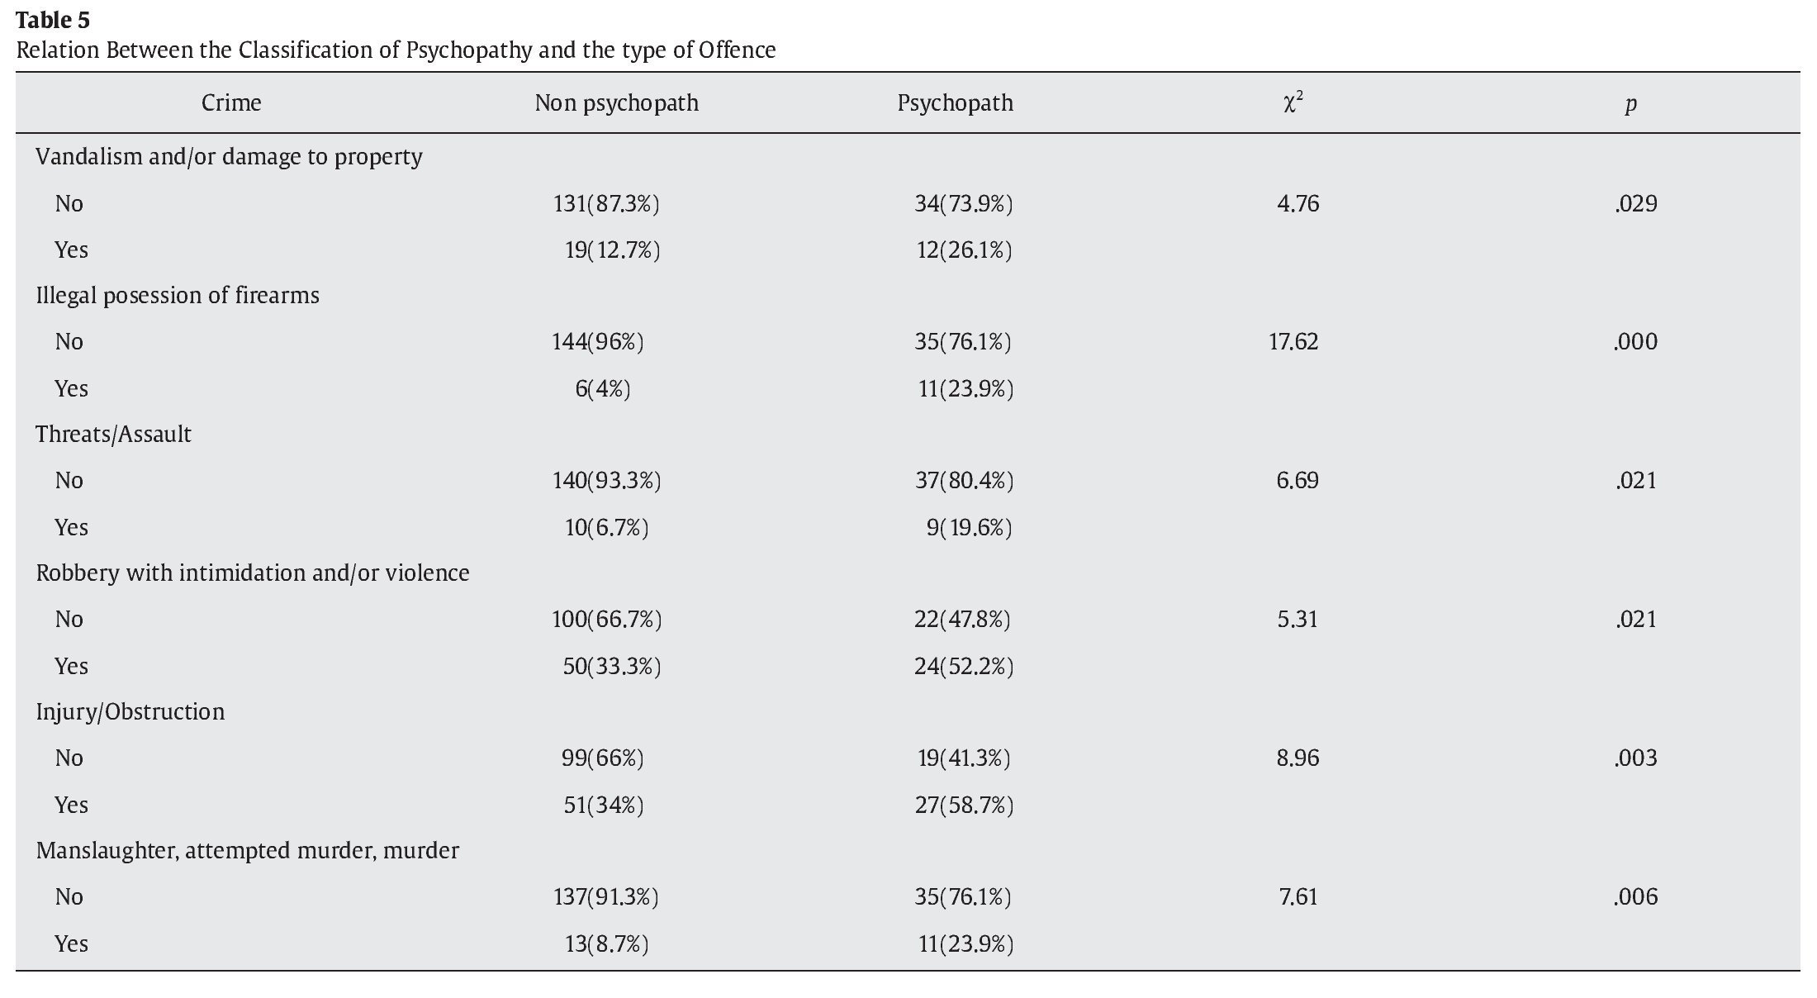Select the "Vandalism and/or damage to property" label
1817x998 pixels.
pyautogui.click(x=229, y=157)
